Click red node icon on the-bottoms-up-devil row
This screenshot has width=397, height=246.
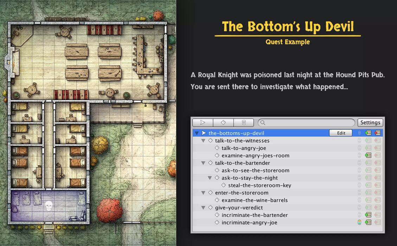point(378,133)
